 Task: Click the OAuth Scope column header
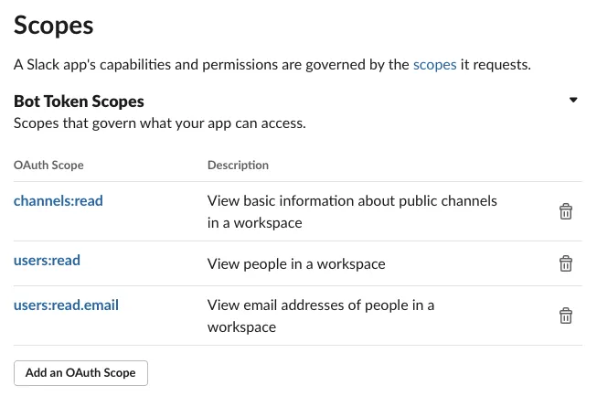48,166
